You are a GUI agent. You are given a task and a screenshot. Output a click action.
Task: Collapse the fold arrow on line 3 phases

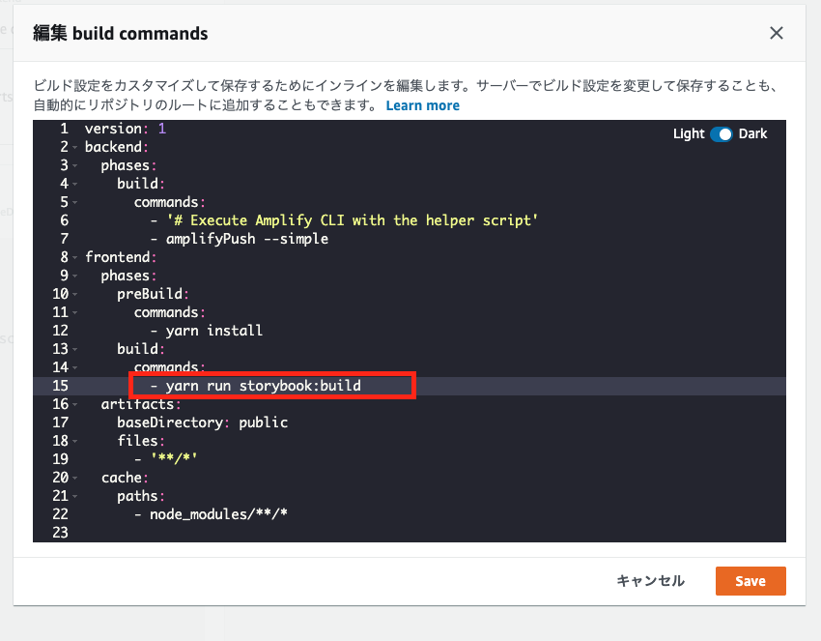pos(75,166)
